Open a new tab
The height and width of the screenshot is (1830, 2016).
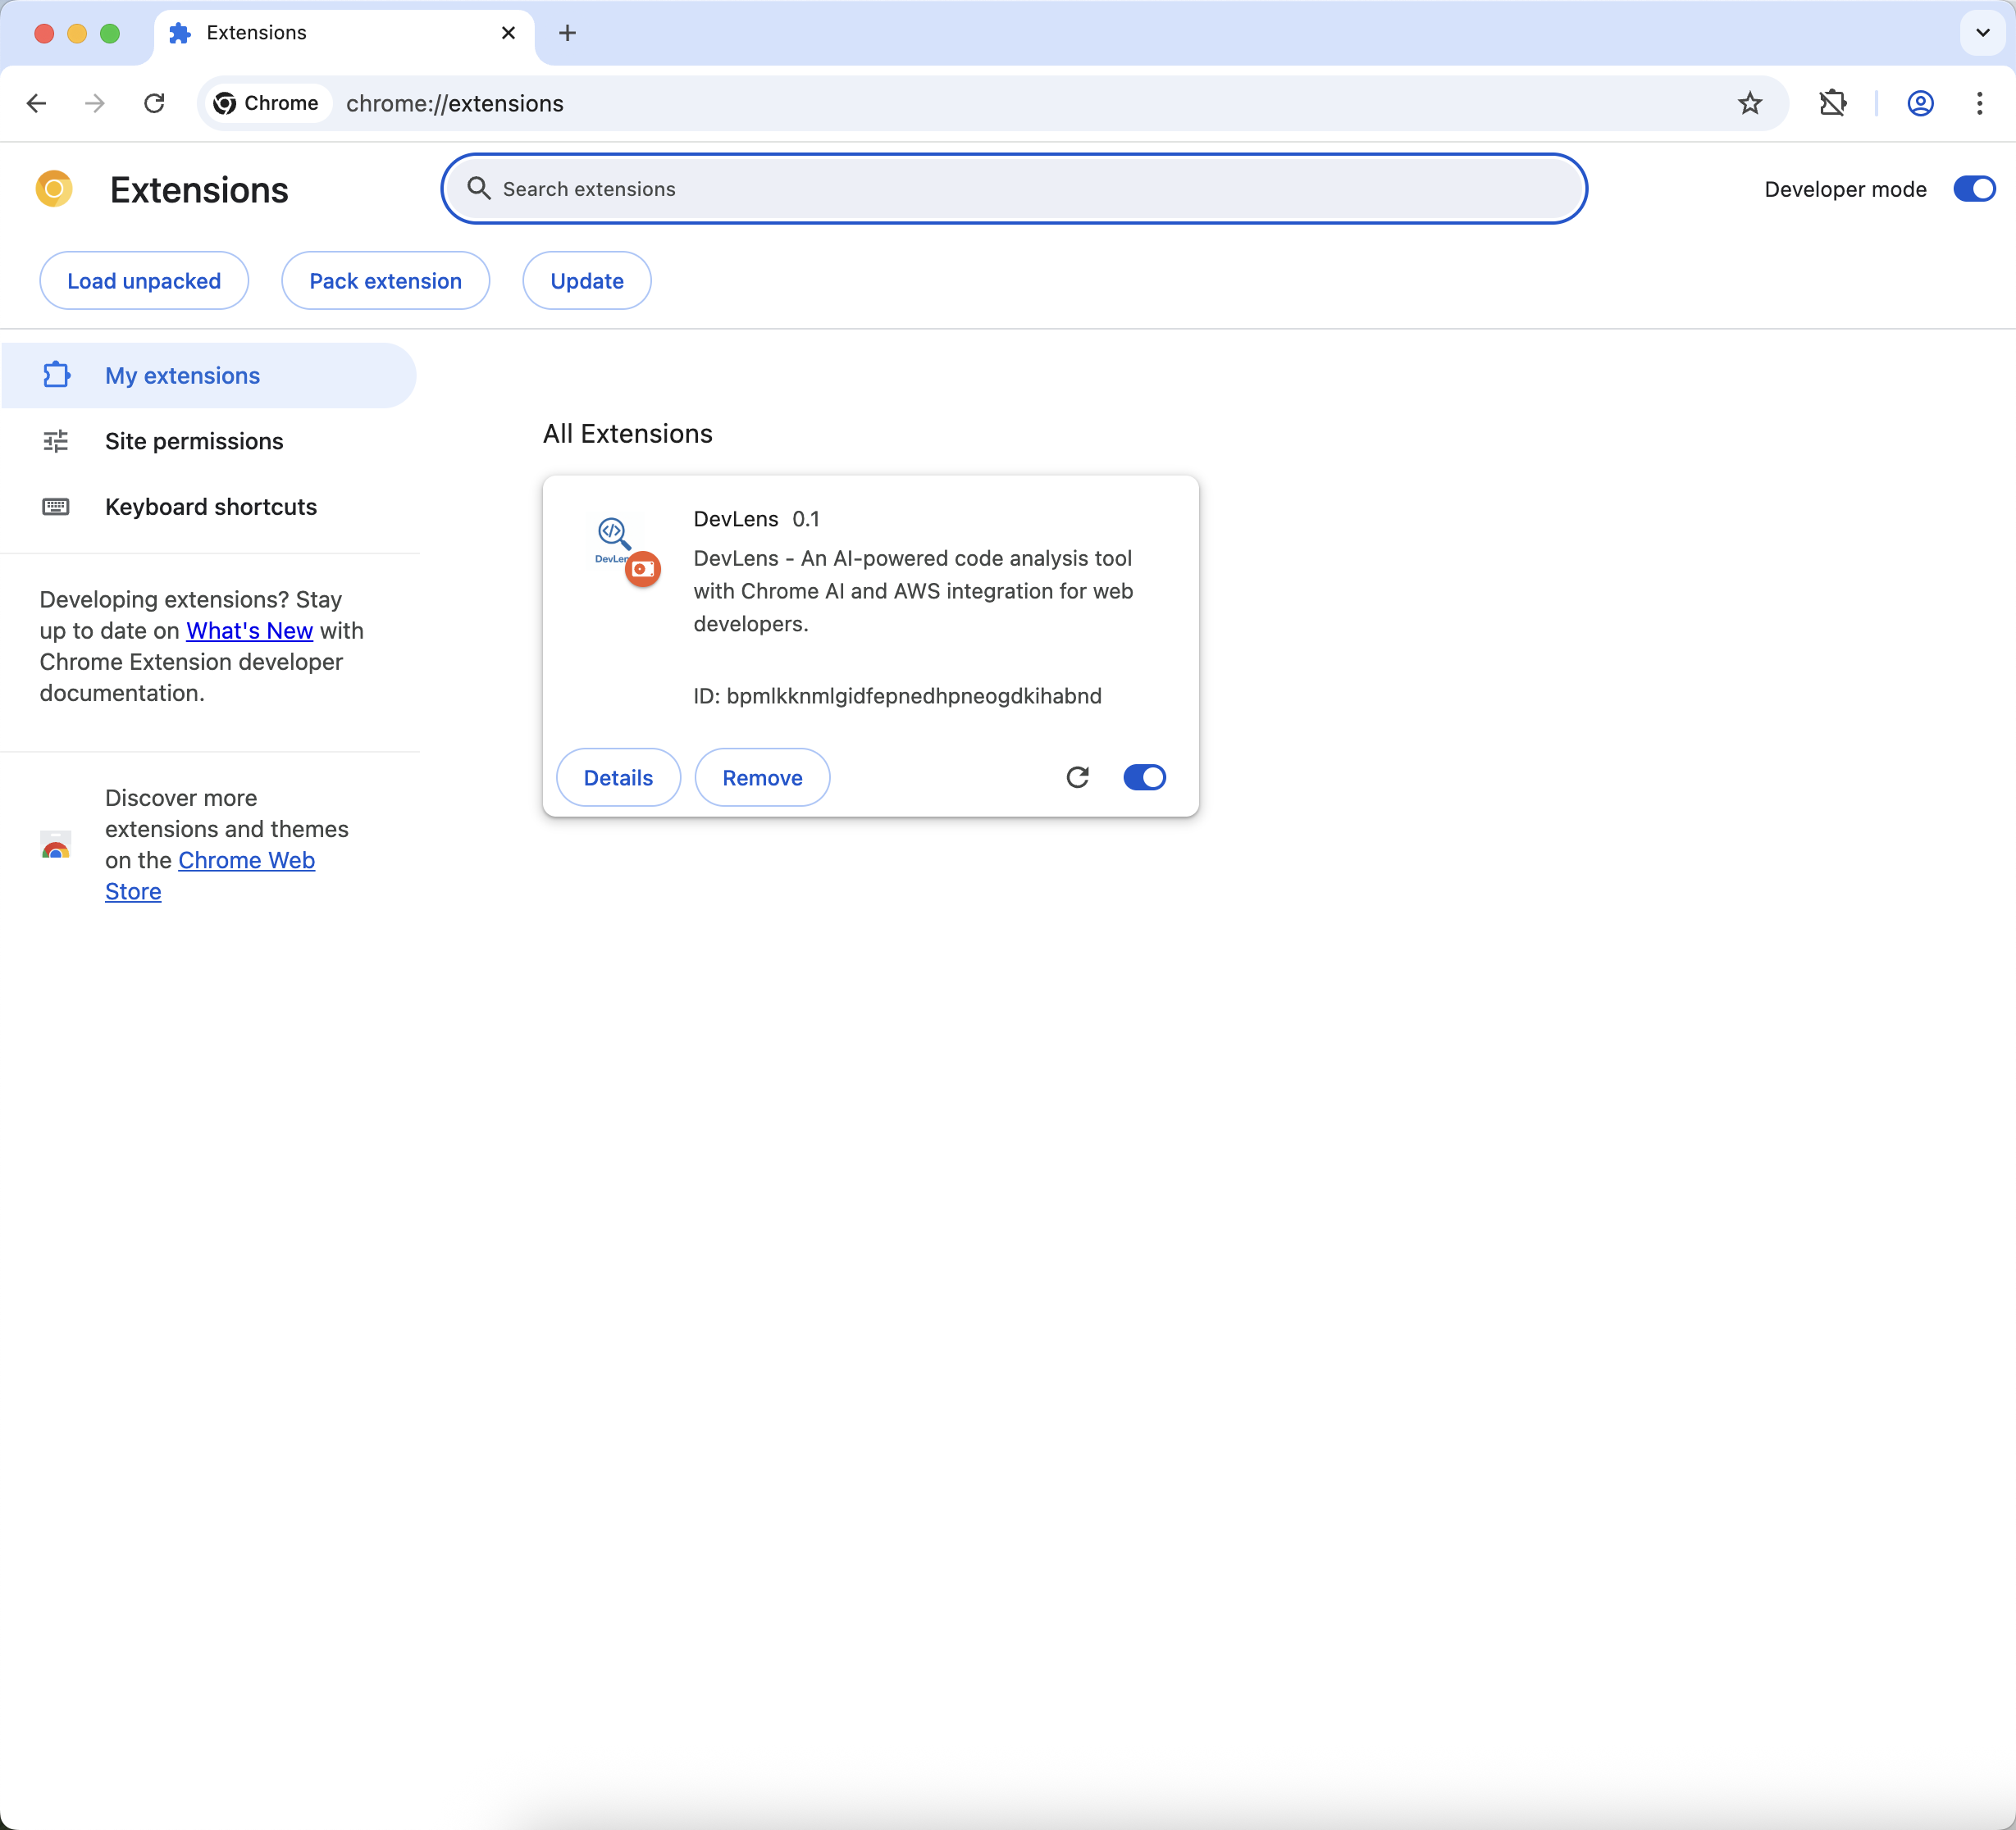click(567, 33)
